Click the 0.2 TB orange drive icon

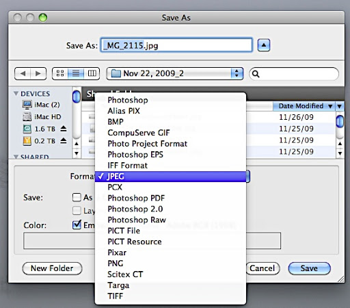27,141
